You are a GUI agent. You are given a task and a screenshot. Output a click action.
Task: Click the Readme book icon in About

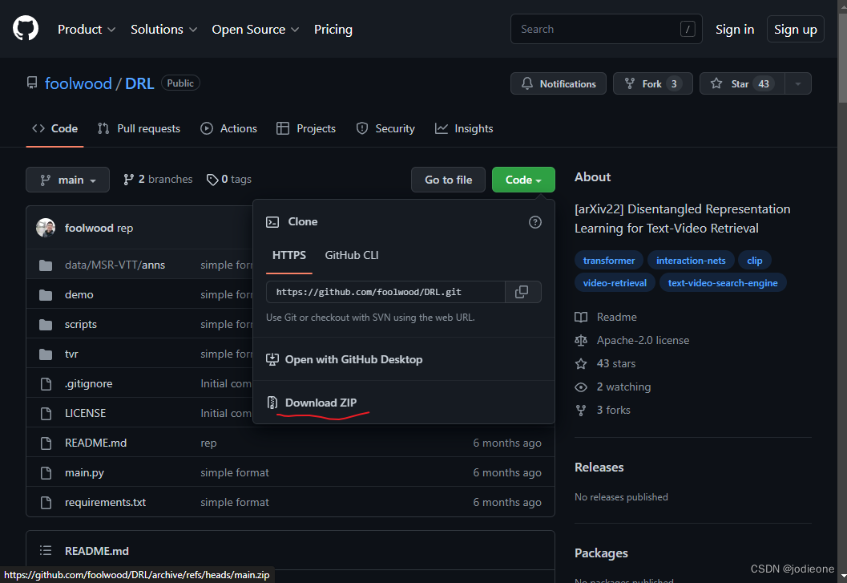(581, 317)
